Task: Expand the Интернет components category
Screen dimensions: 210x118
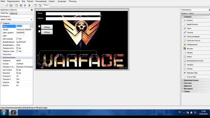Action: tap(183, 88)
